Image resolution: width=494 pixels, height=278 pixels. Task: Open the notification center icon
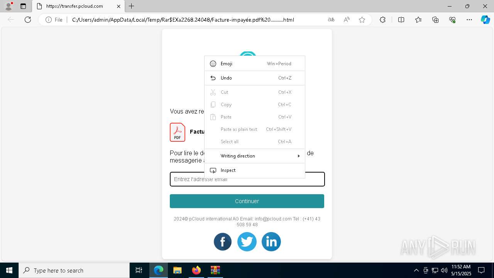(x=481, y=270)
